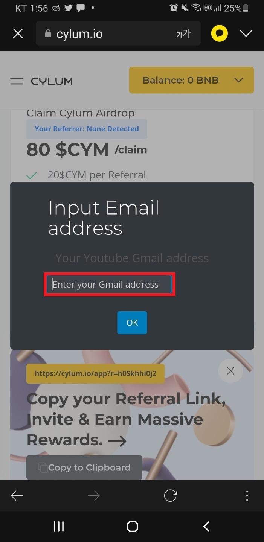Click the yellow referral link label
264x542 pixels.
[95, 374]
